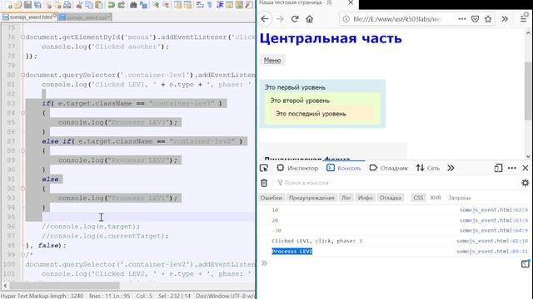Toggle the Отладка console filter
This screenshot has height=299, width=533.
(391, 198)
